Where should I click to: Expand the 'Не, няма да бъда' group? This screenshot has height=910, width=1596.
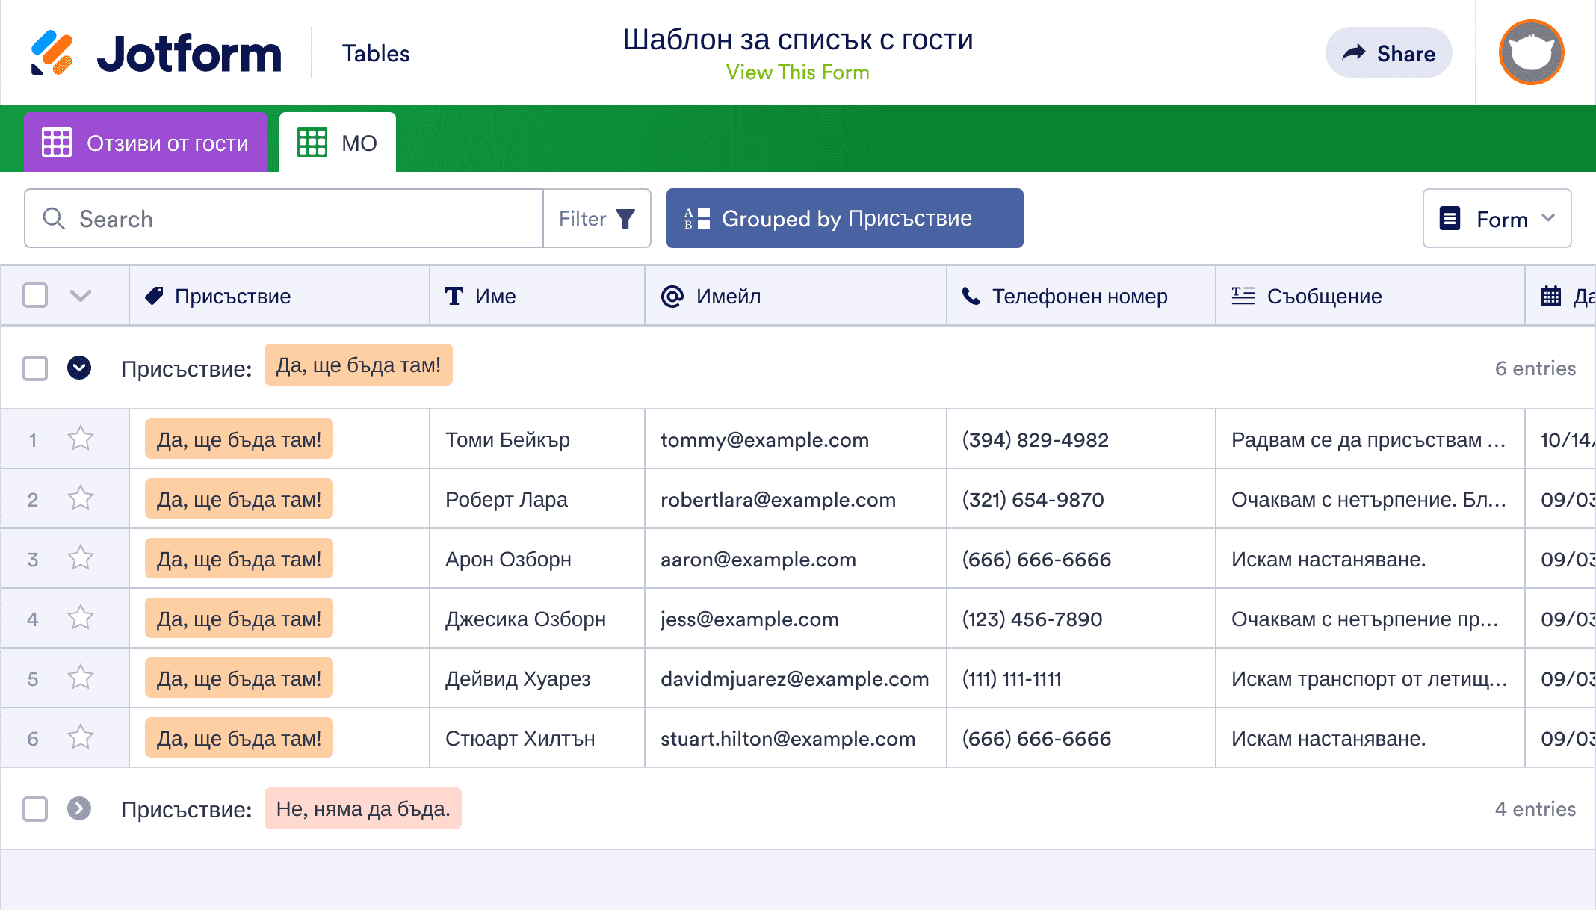pyautogui.click(x=79, y=808)
